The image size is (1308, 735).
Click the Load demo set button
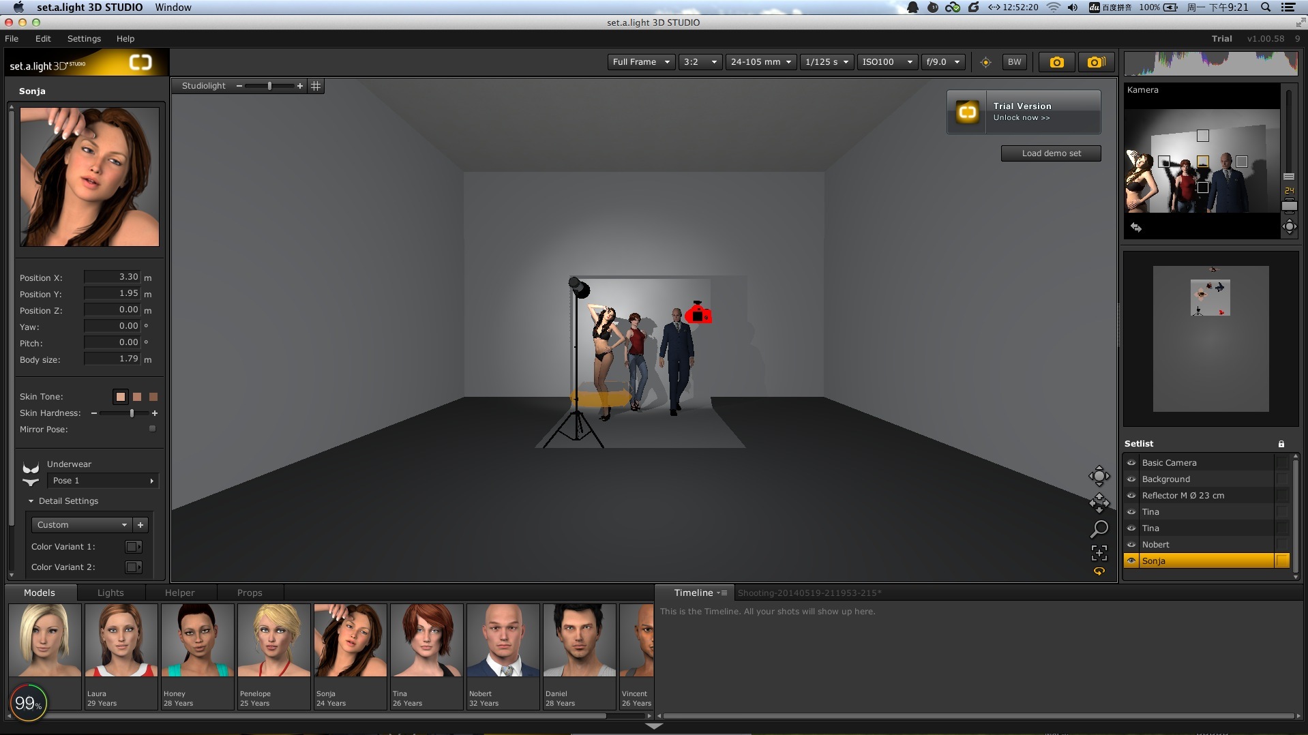point(1050,153)
